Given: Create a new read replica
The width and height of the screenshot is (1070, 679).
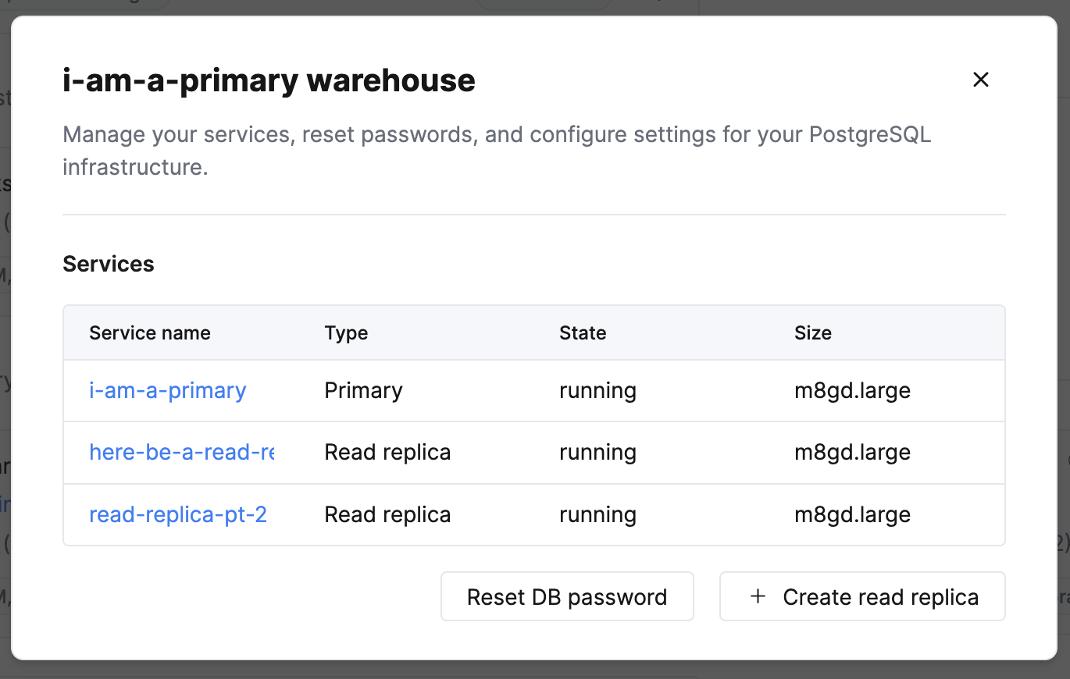Looking at the screenshot, I should (x=861, y=596).
